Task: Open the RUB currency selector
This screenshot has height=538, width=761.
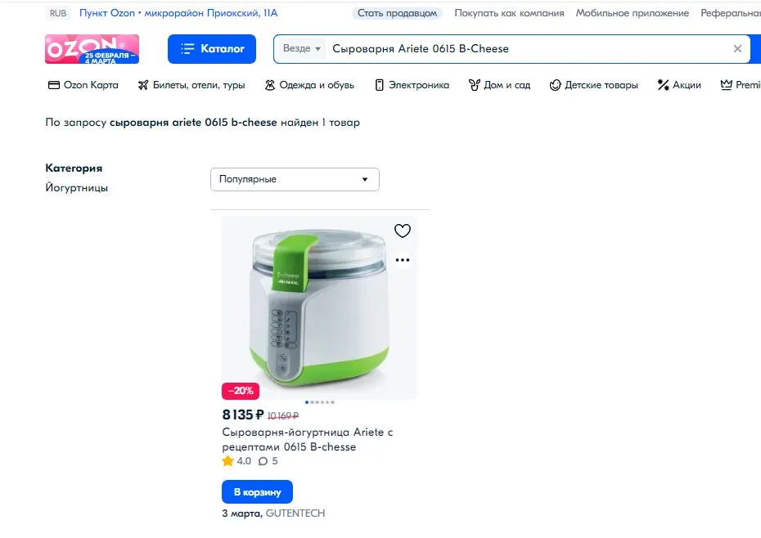Action: 58,13
